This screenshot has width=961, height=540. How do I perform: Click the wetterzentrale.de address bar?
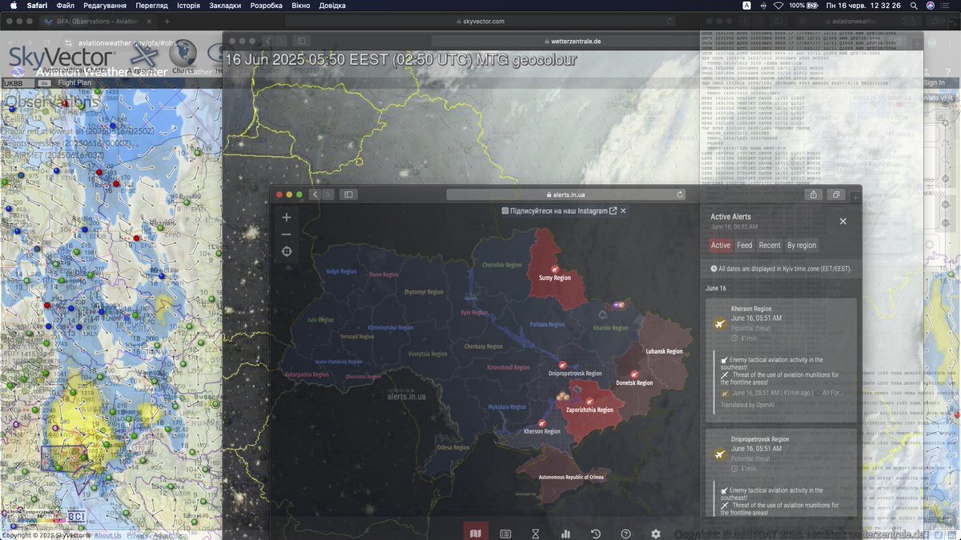click(x=572, y=41)
